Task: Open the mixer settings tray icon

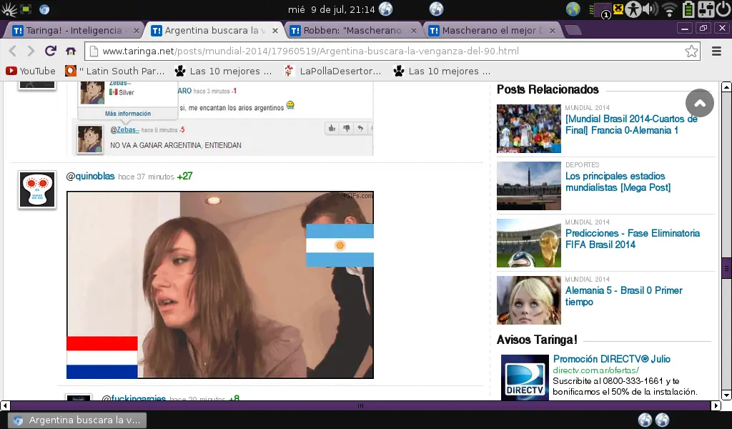Action: click(x=706, y=9)
